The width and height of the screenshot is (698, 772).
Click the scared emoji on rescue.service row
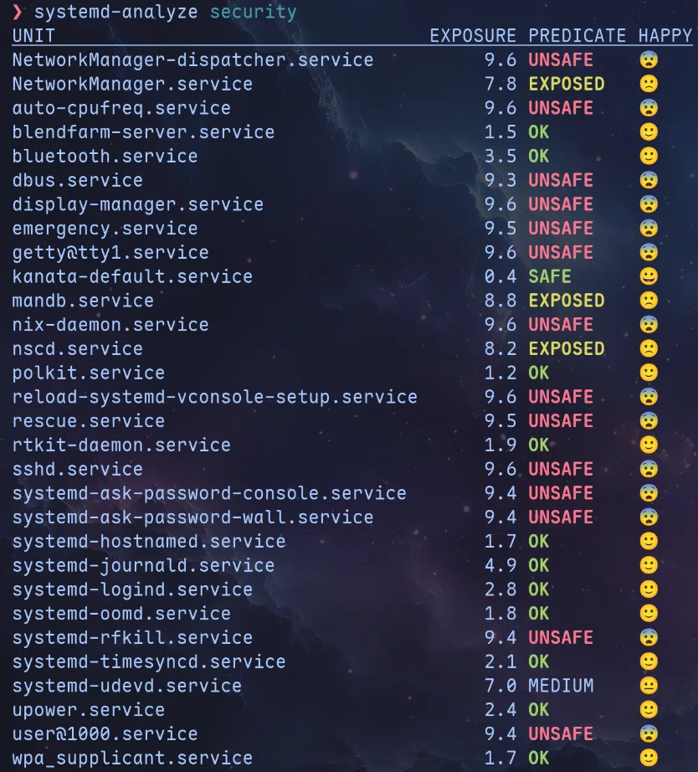click(649, 421)
